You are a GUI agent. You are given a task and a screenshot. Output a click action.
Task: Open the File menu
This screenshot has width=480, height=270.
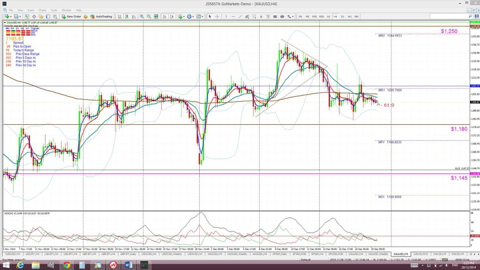click(11, 10)
